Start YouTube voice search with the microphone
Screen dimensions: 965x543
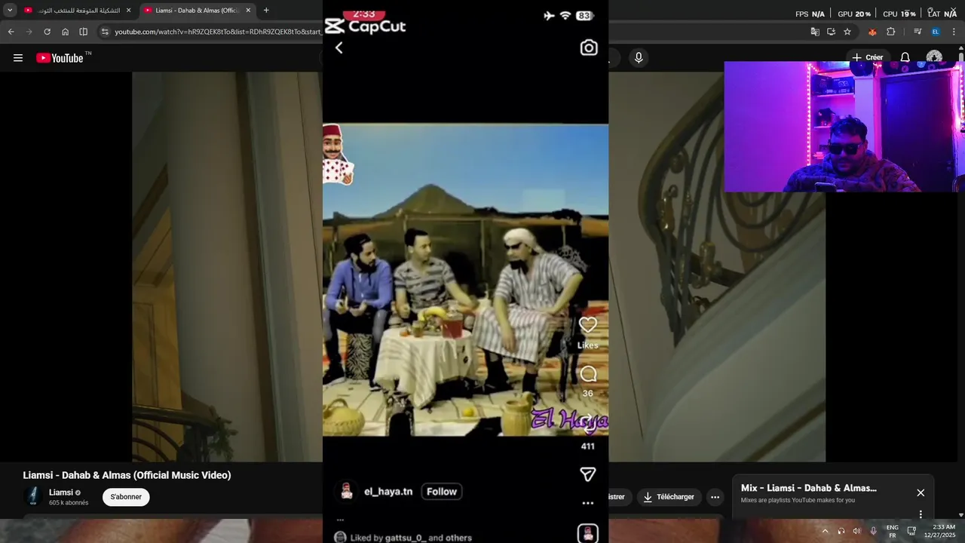(639, 57)
